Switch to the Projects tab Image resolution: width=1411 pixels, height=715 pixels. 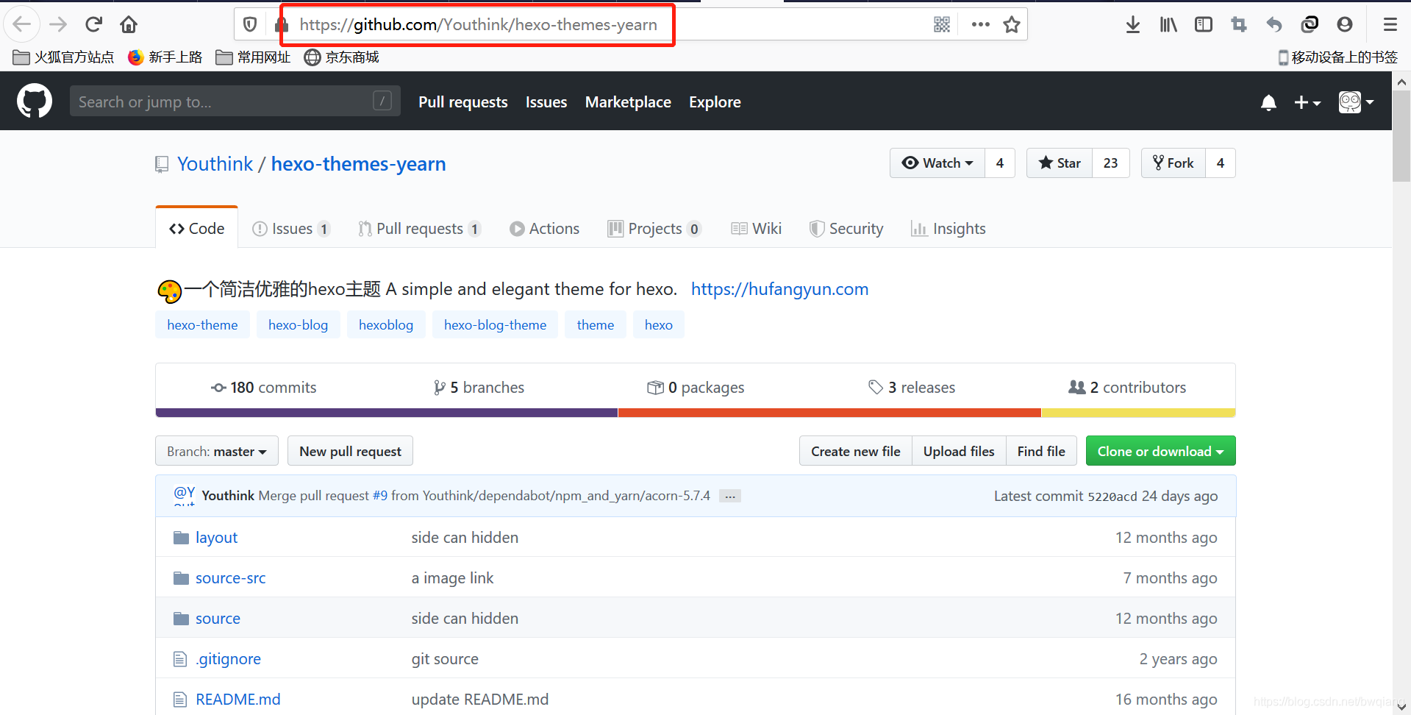(654, 229)
